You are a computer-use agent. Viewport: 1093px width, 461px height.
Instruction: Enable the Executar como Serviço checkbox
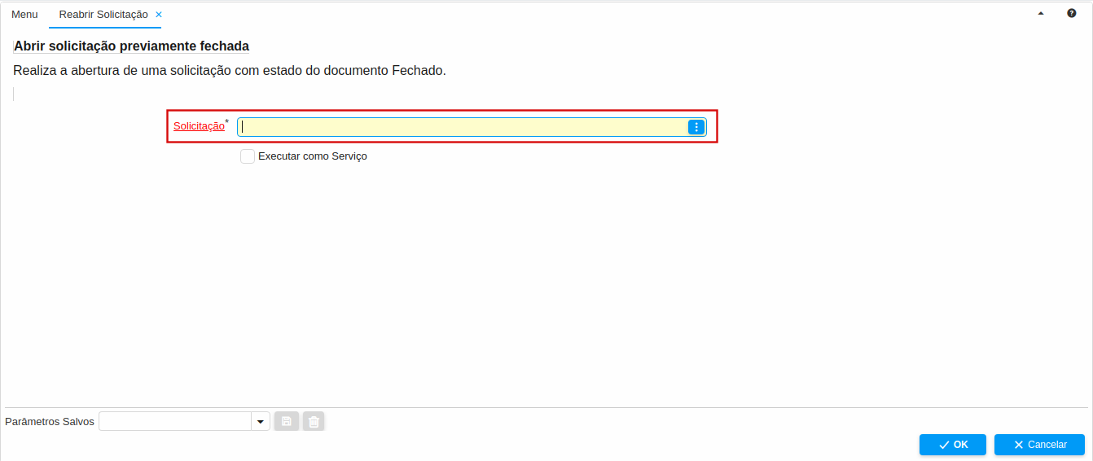click(x=248, y=156)
